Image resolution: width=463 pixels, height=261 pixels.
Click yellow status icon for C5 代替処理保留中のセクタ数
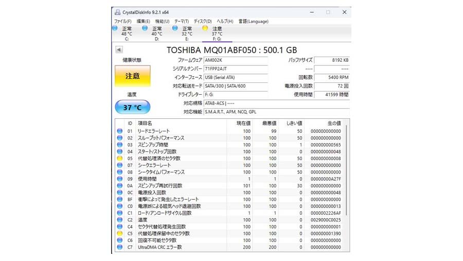[x=119, y=233]
